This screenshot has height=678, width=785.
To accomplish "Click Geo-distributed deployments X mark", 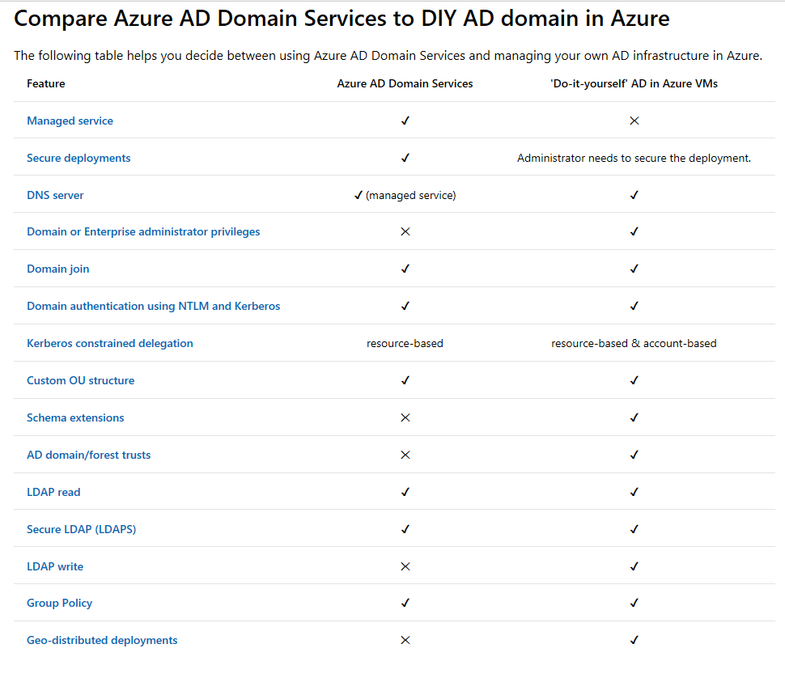I will (405, 640).
